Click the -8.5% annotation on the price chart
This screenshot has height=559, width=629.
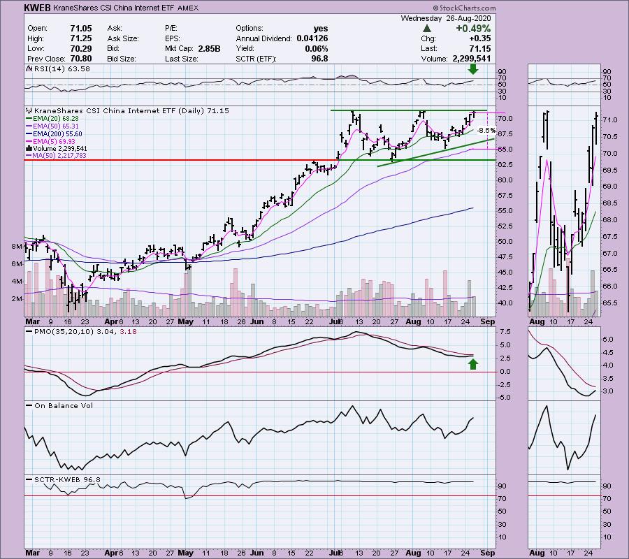tap(486, 131)
